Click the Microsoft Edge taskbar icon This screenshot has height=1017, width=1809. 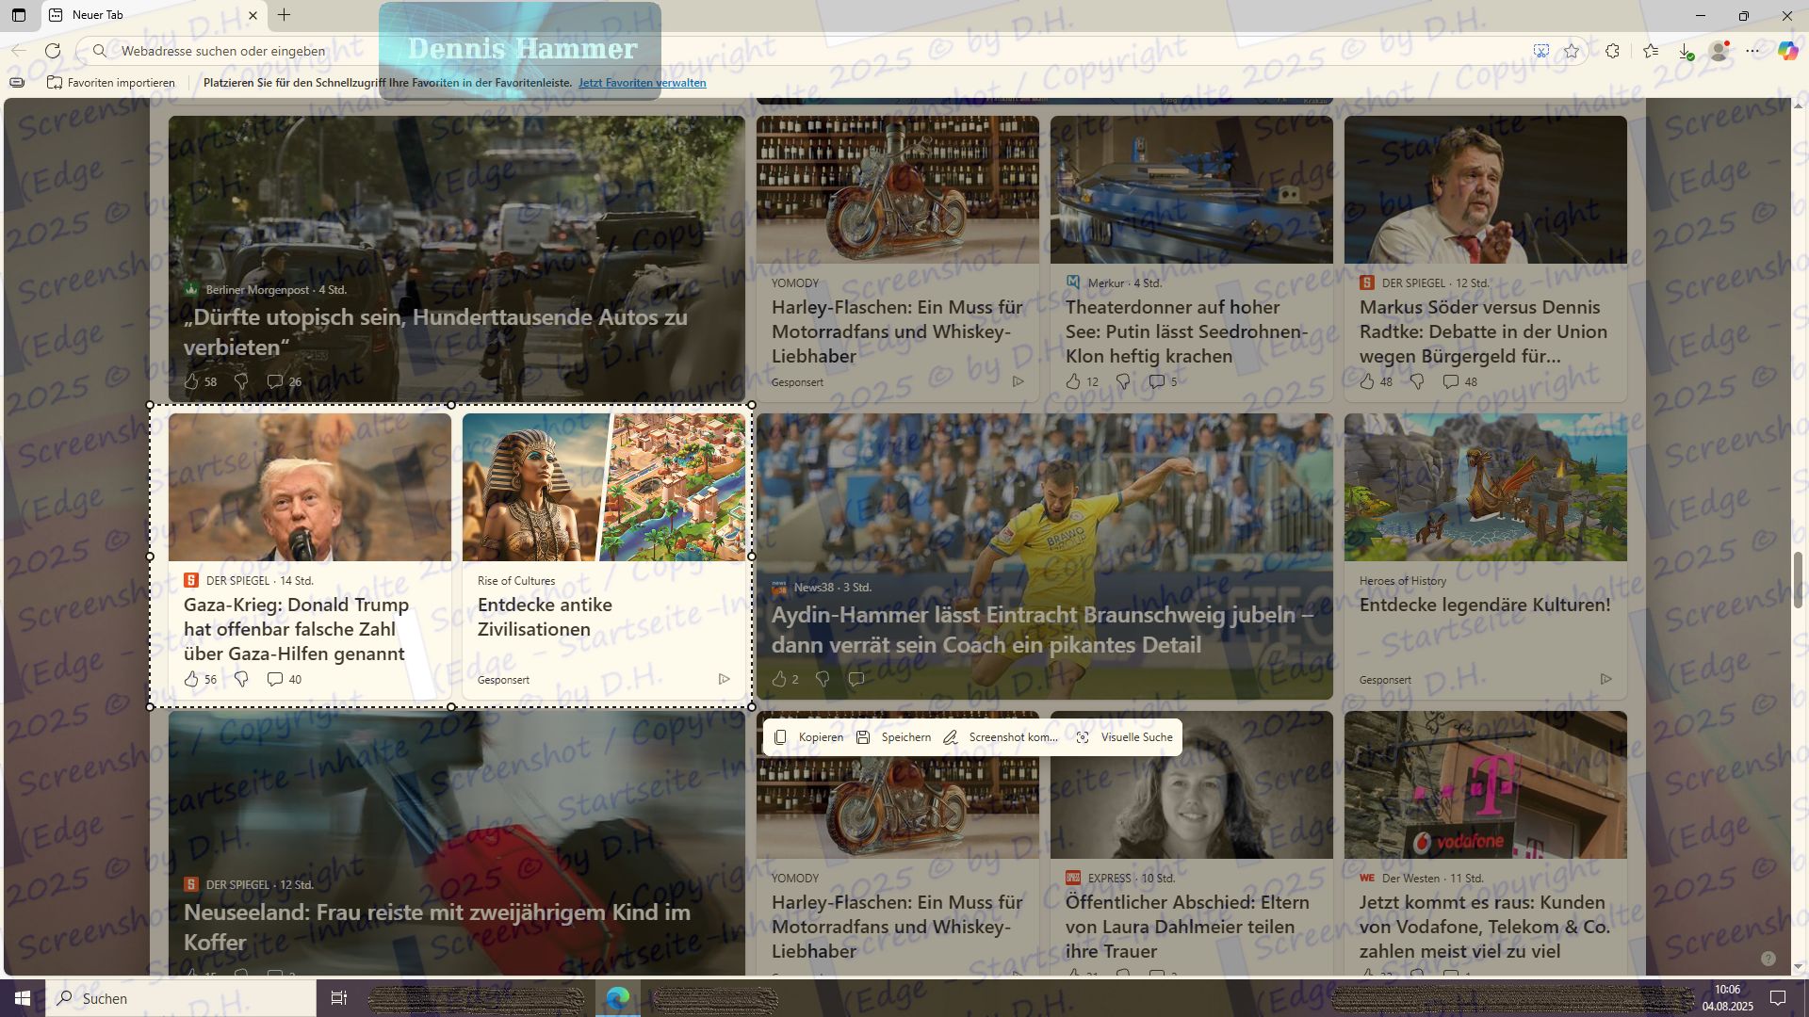pyautogui.click(x=618, y=998)
